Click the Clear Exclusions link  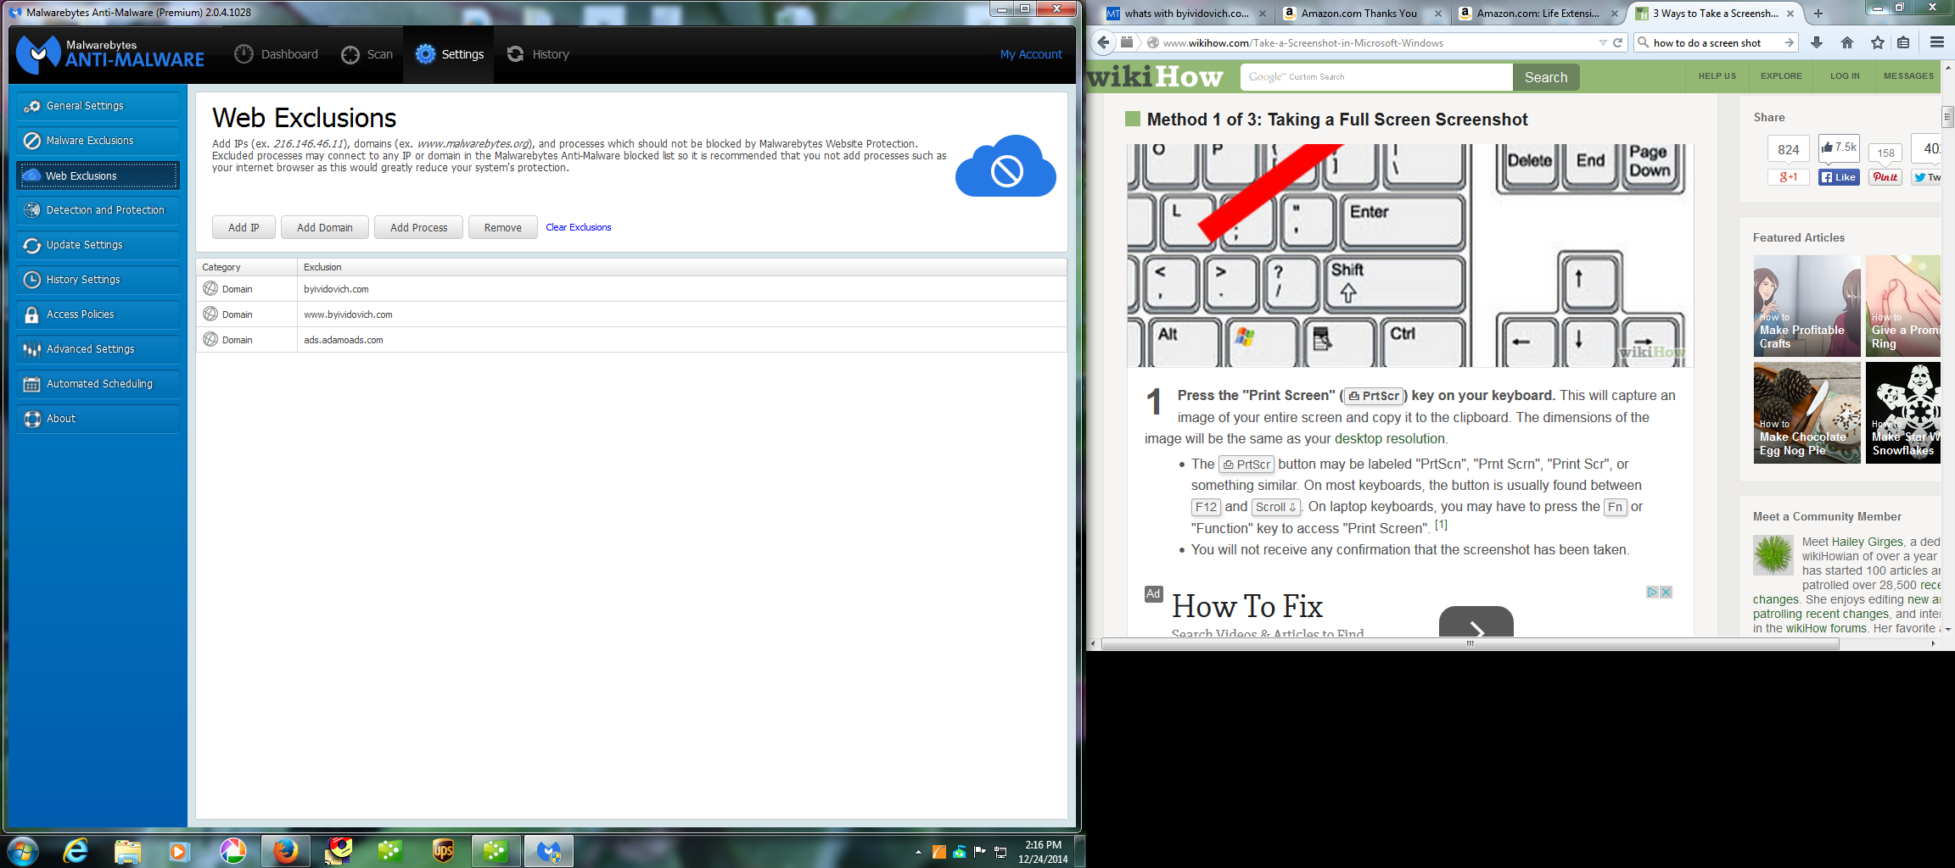[579, 227]
